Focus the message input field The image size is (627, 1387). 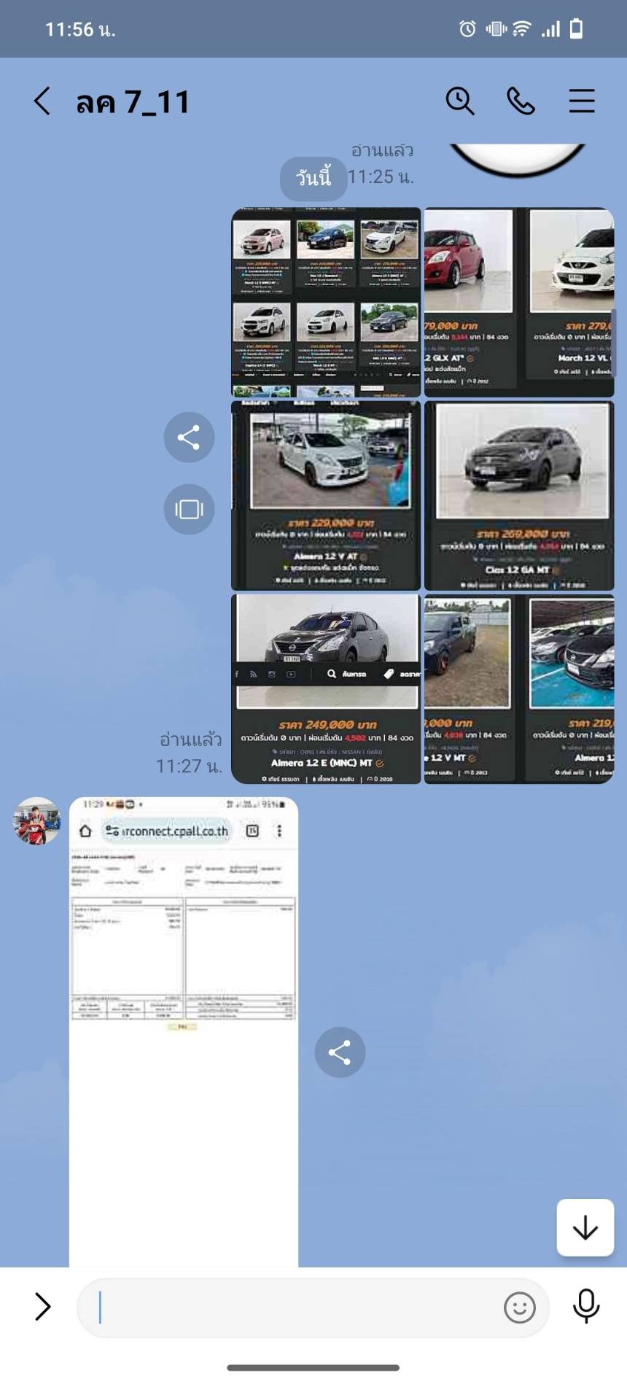tap(313, 1308)
